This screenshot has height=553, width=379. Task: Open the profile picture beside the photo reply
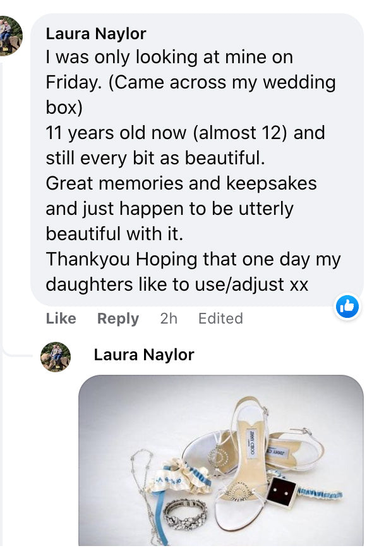point(56,357)
